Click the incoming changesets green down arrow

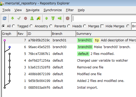coord(12,18)
